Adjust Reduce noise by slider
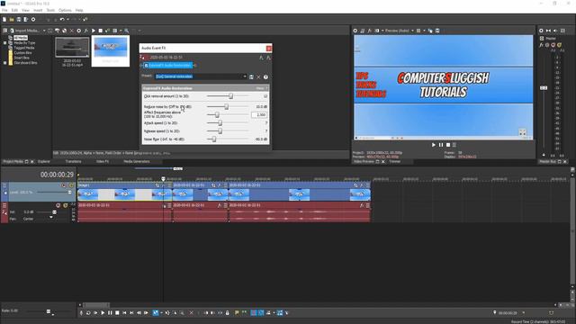The width and height of the screenshot is (576, 324). pos(226,106)
